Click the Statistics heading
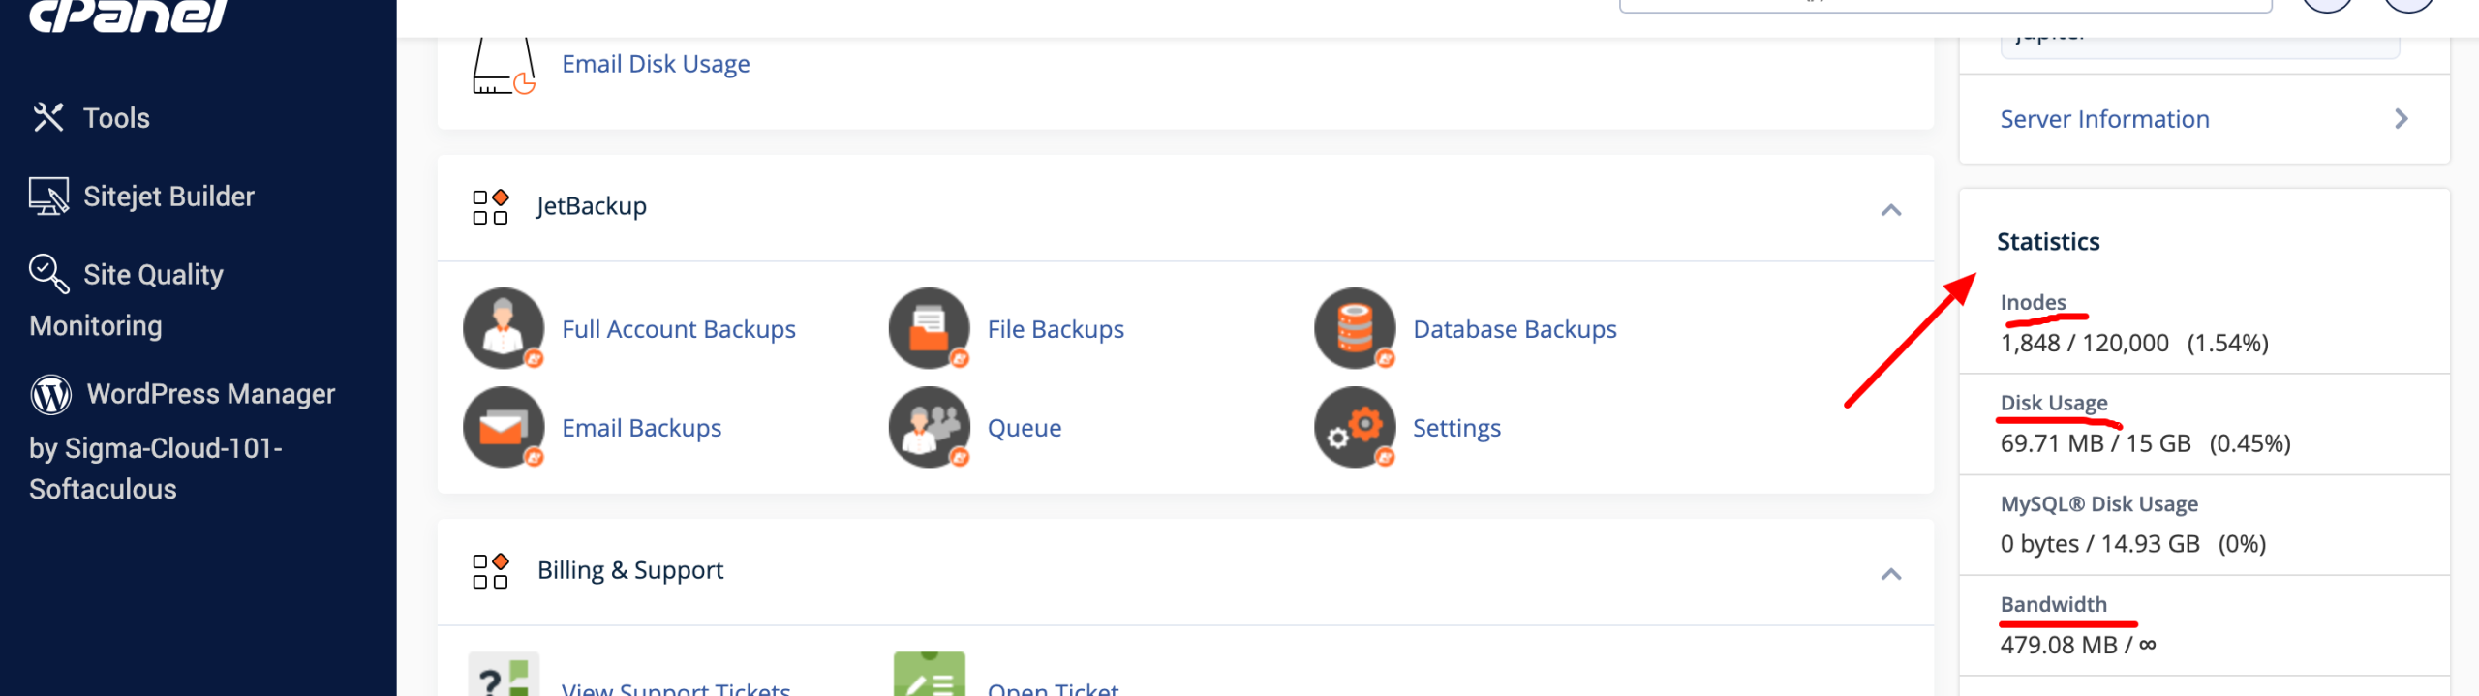This screenshot has height=696, width=2479. pyautogui.click(x=2048, y=241)
